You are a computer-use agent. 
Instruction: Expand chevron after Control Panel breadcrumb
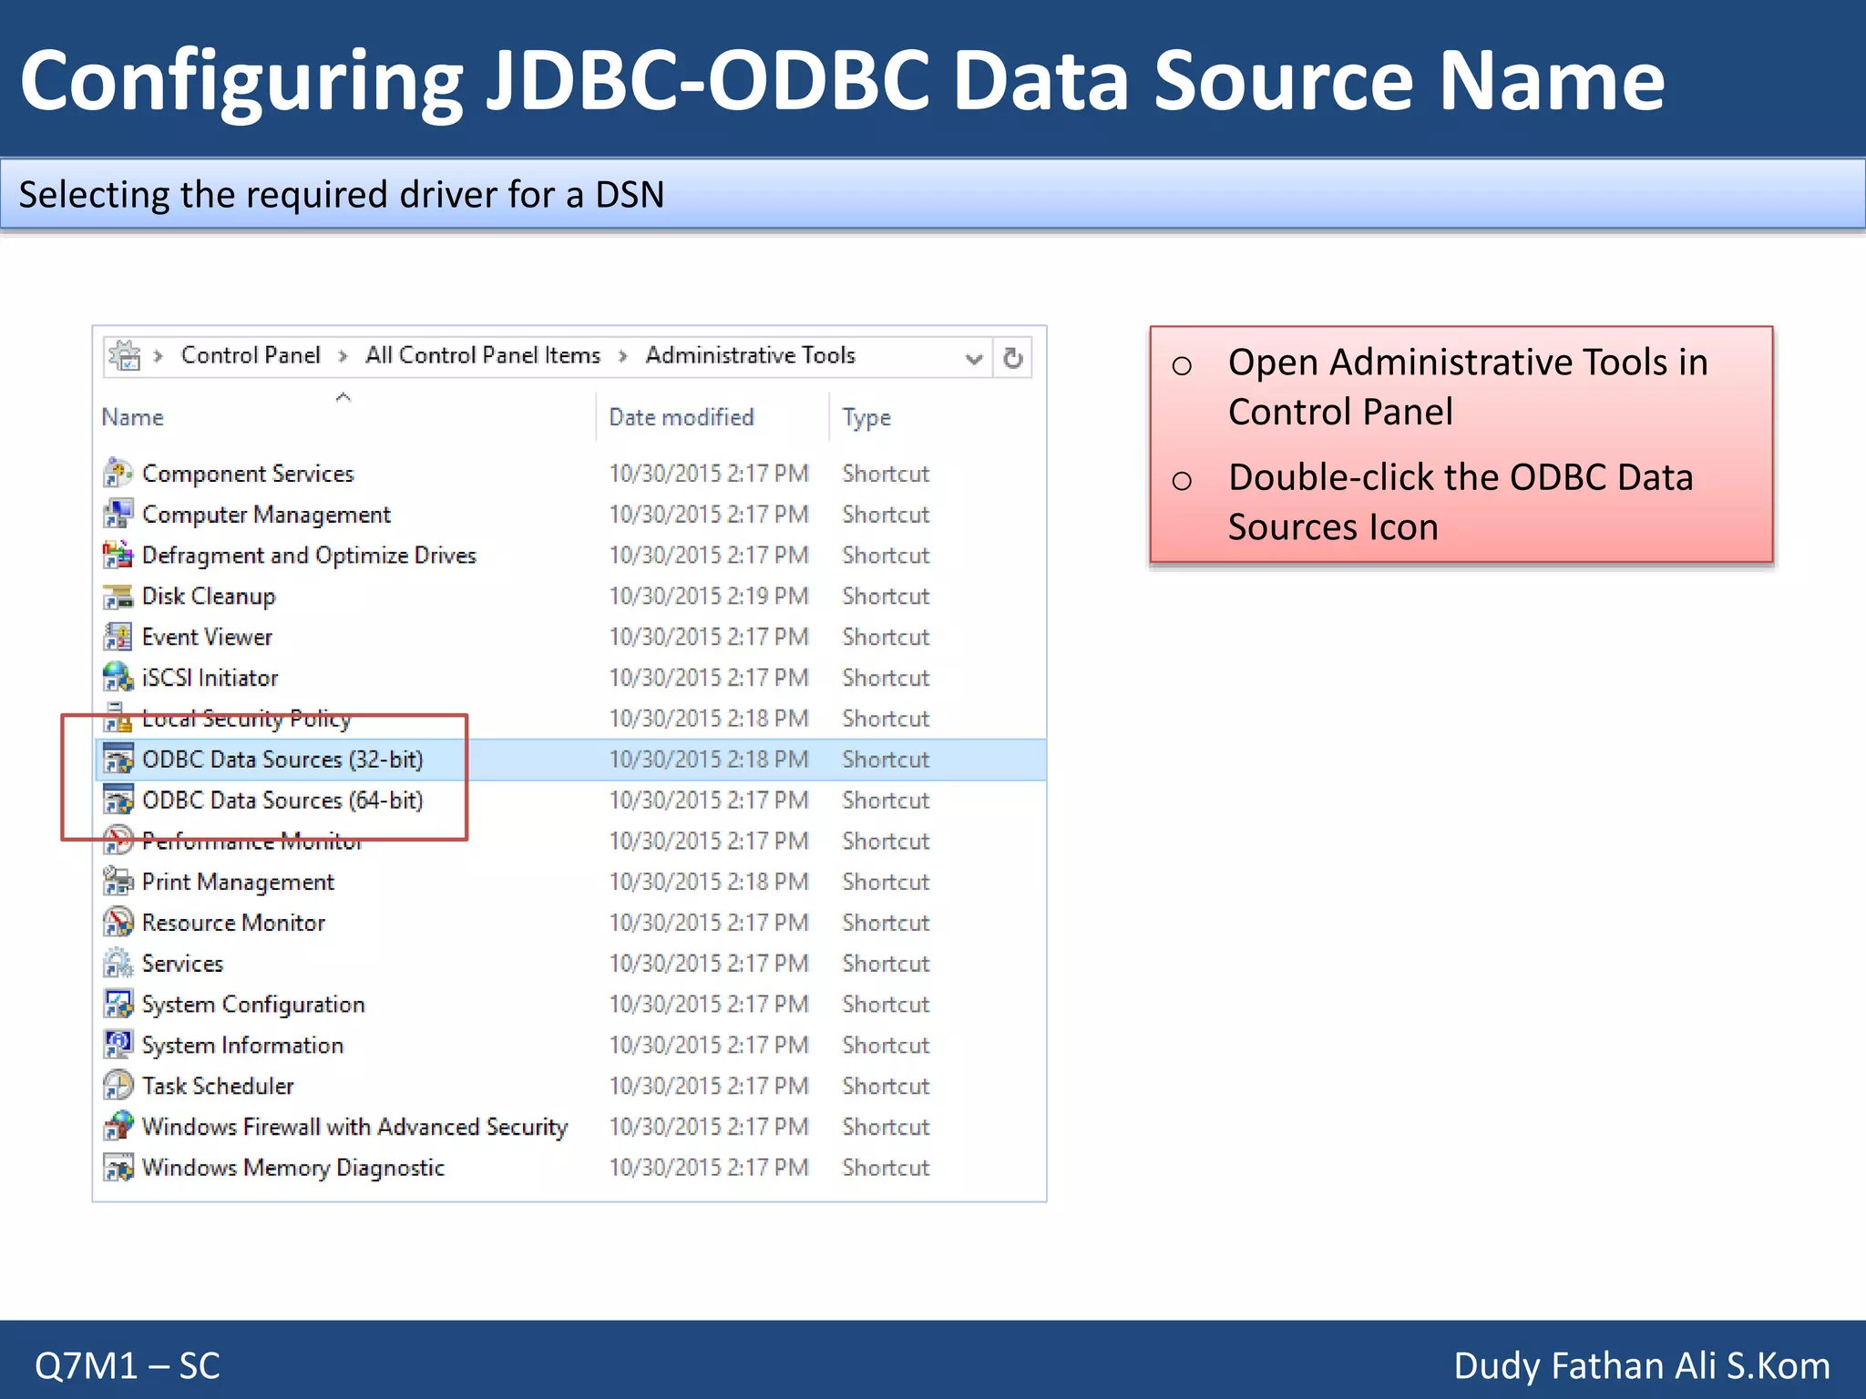343,356
